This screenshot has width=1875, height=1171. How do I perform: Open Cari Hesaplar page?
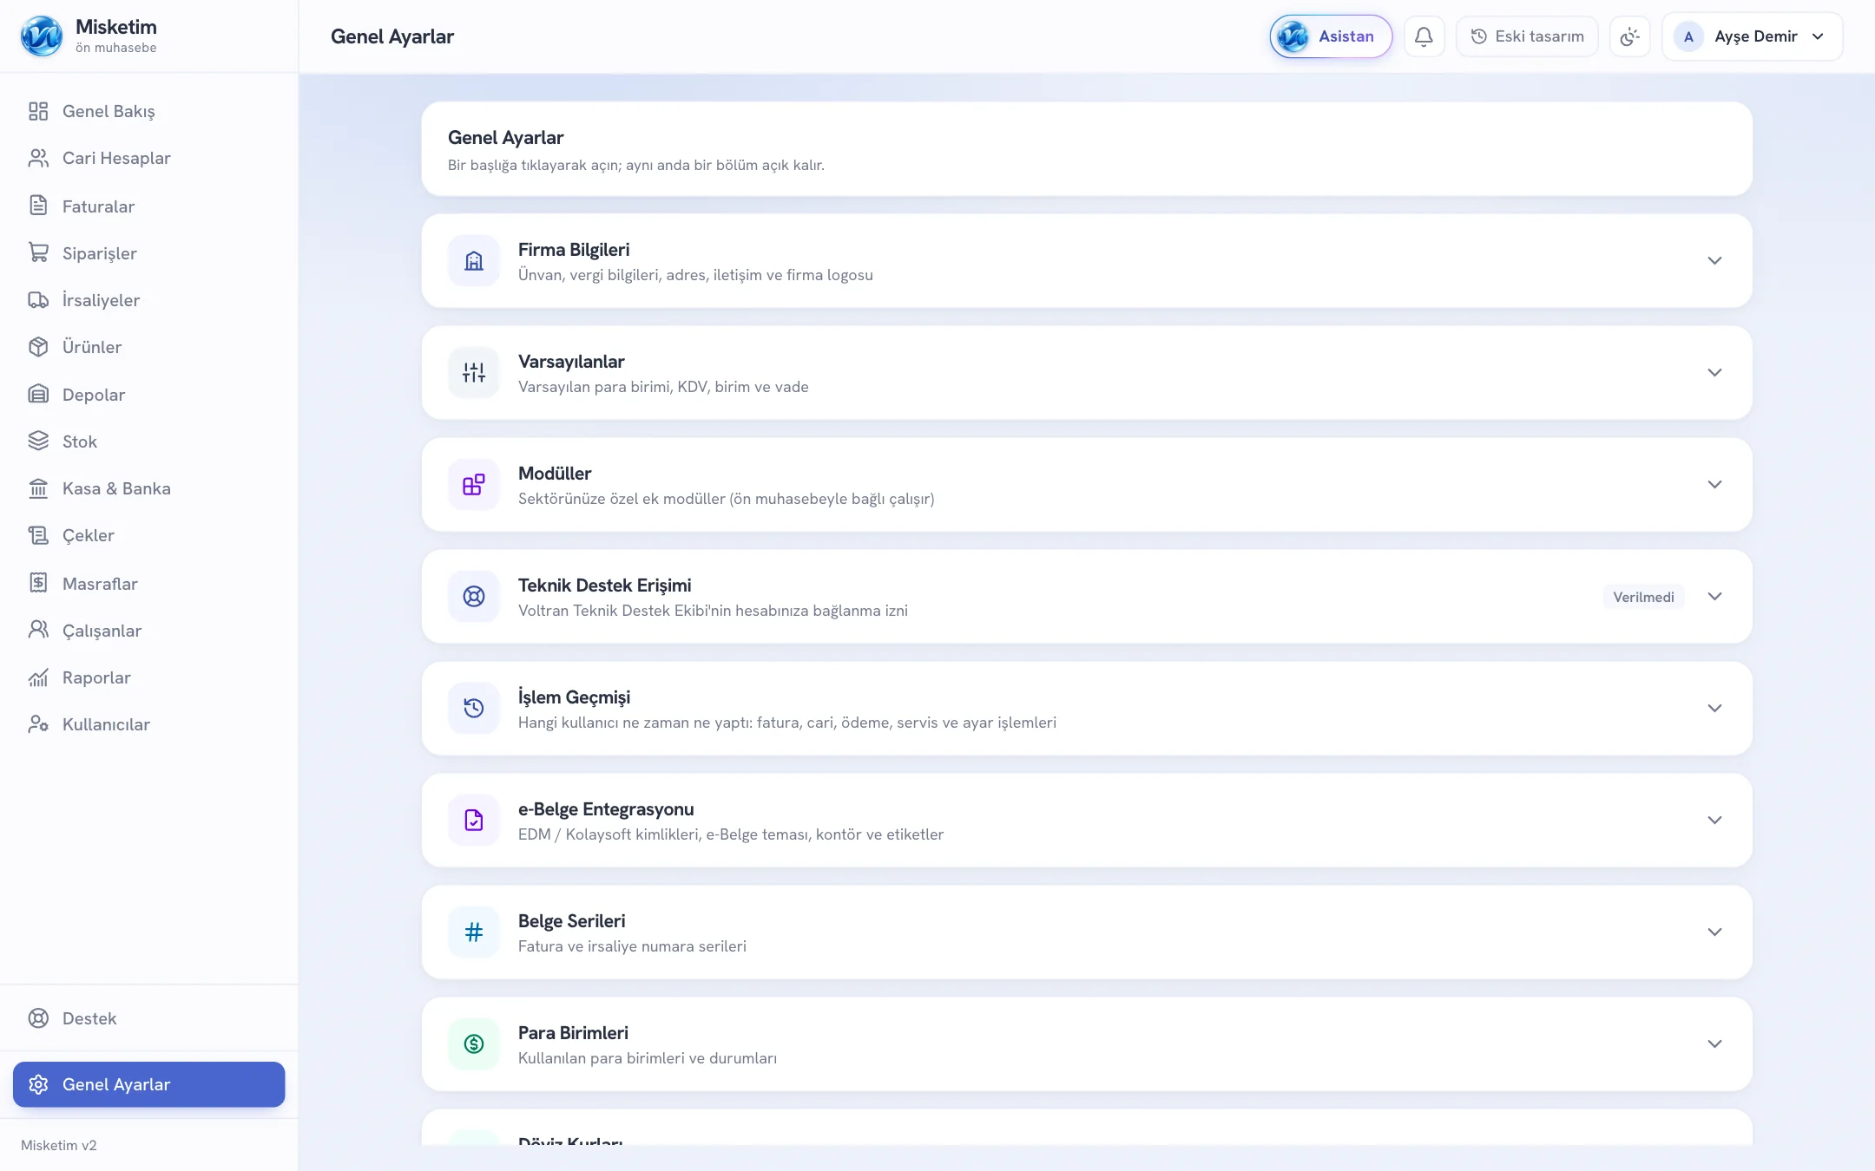tap(149, 158)
